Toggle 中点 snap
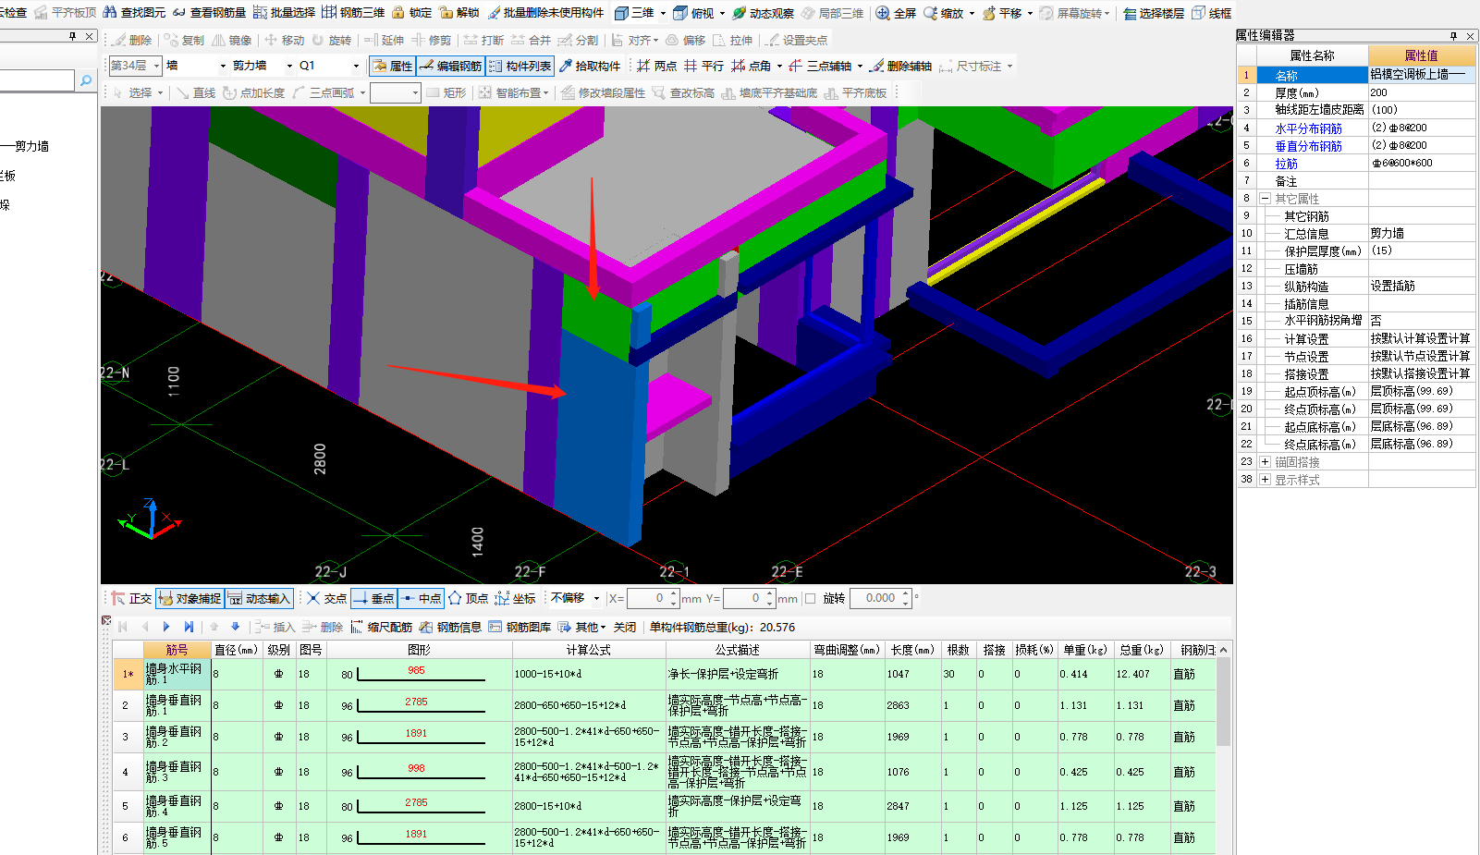The height and width of the screenshot is (855, 1480). pyautogui.click(x=421, y=598)
